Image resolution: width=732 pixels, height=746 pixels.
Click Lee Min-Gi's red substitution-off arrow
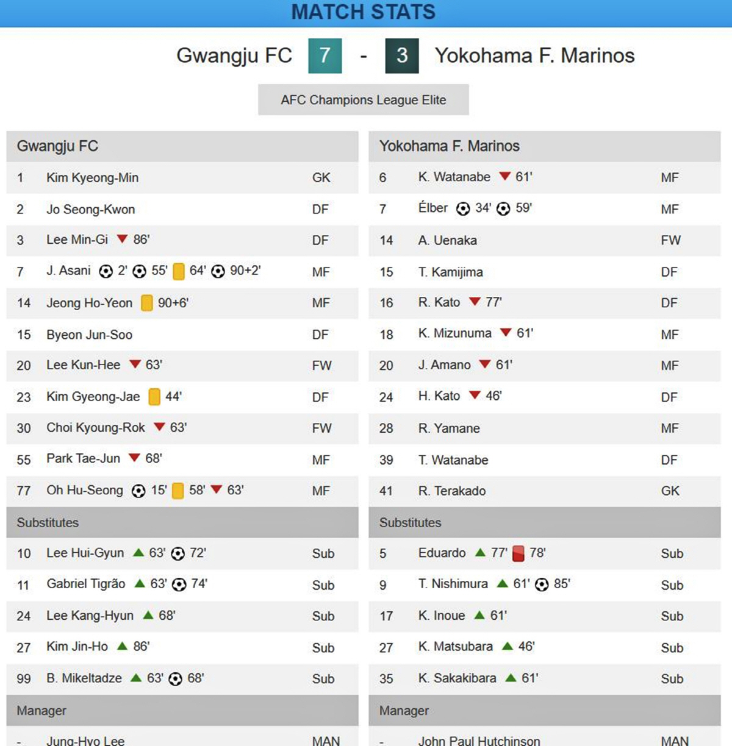122,239
